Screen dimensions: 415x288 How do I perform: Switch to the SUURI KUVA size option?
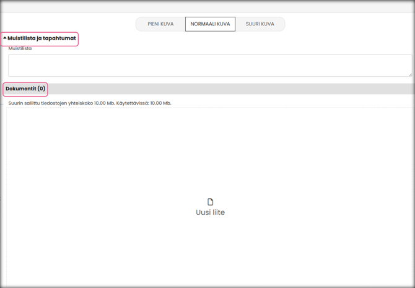(260, 24)
